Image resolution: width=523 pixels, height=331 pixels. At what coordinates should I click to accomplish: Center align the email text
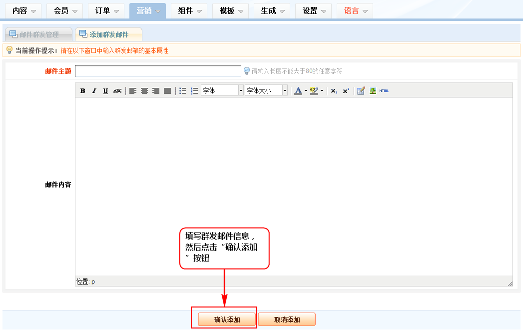tap(144, 90)
